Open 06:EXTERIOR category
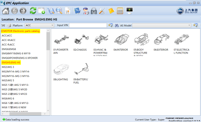The image size is (201, 122). coord(161,43)
